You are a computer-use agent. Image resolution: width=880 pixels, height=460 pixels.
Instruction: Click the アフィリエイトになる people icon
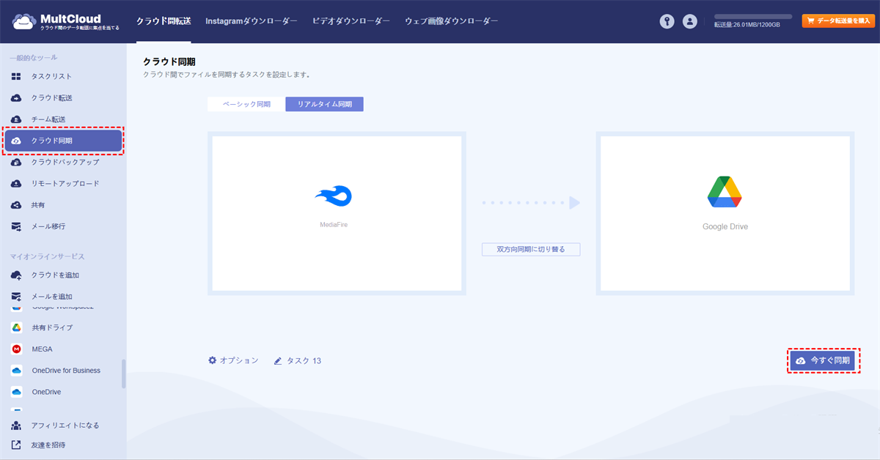pyautogui.click(x=16, y=426)
